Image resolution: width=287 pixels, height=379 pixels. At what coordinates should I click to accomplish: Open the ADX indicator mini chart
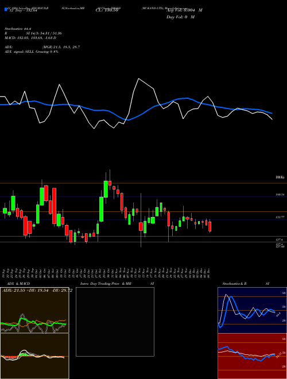[34, 310]
